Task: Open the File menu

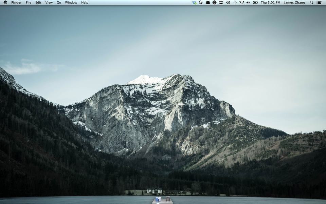Action: tap(29, 2)
